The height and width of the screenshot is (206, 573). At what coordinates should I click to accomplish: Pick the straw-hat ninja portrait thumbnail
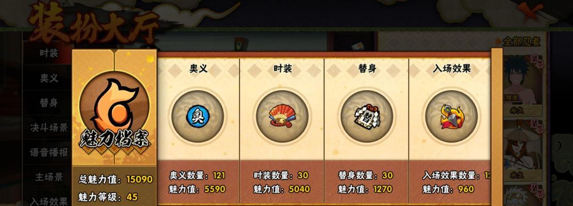click(523, 149)
